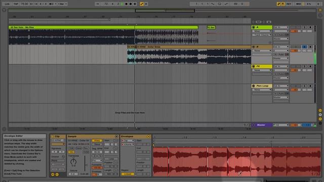Toggle the Punch-In switch icon

[x=213, y=4]
